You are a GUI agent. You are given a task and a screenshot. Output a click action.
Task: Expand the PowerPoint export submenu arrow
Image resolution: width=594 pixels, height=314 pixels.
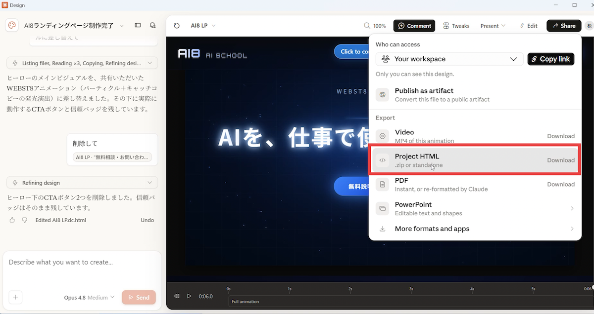coord(572,208)
